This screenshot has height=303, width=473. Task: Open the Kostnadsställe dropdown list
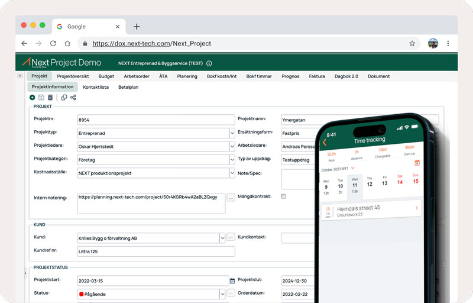pyautogui.click(x=232, y=173)
